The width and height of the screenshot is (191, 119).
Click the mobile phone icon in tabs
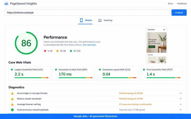click(81, 20)
